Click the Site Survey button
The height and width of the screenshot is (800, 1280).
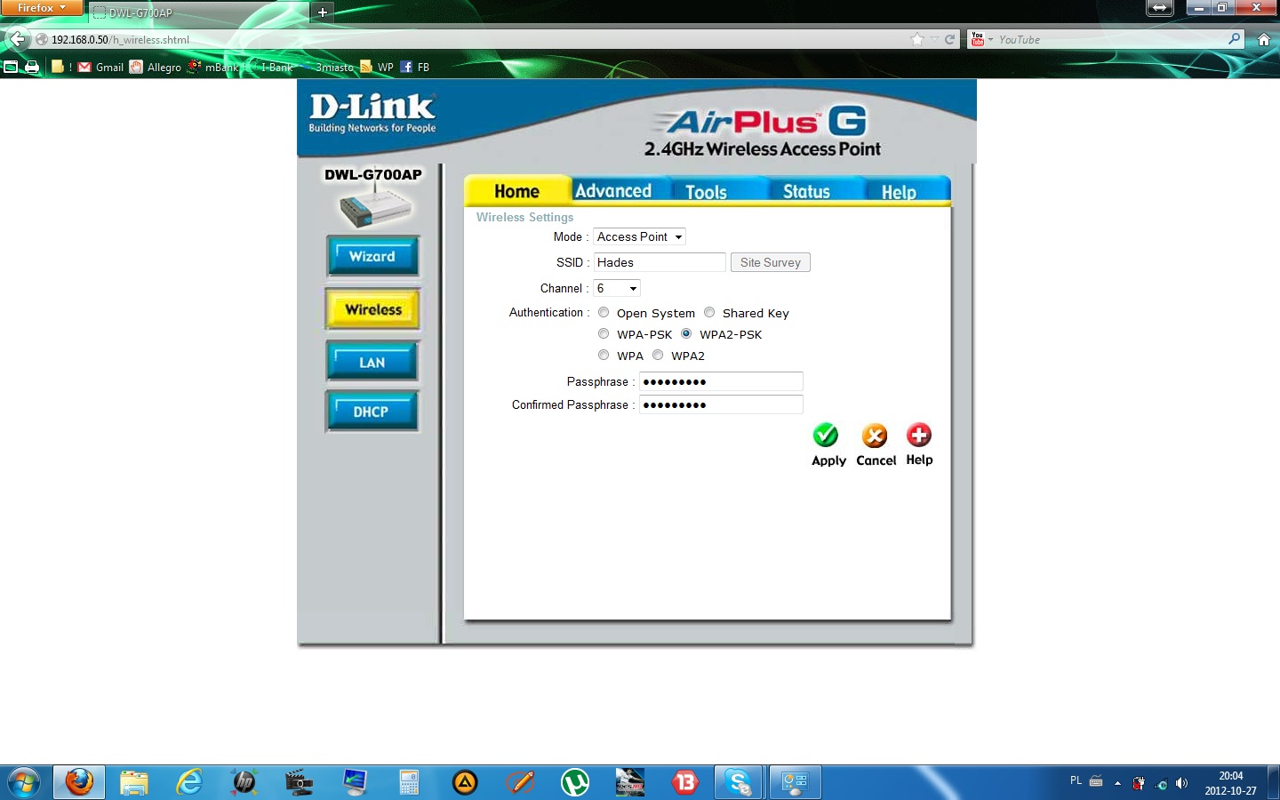pos(771,262)
